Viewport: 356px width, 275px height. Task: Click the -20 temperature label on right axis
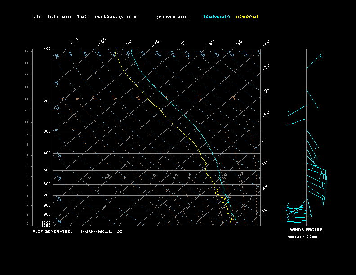[266, 90]
